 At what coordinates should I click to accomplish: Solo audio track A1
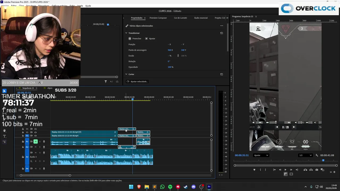click(x=40, y=142)
